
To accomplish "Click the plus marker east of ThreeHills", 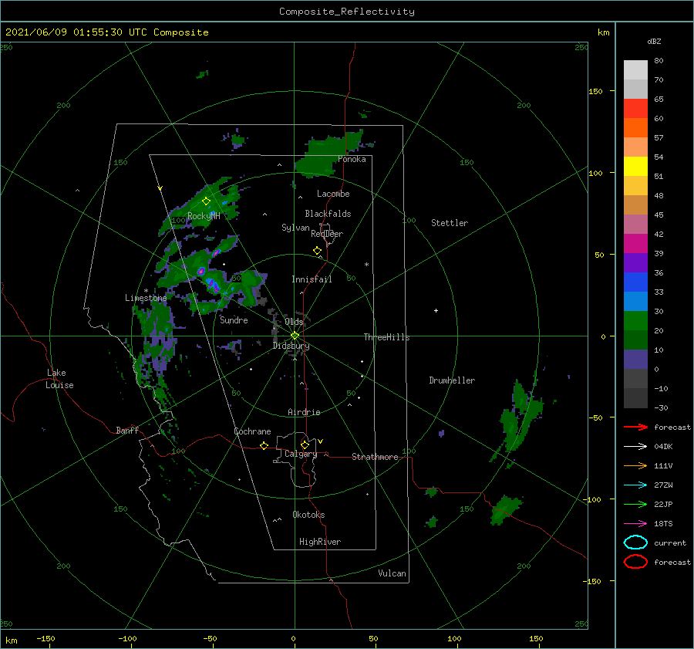I will (436, 310).
